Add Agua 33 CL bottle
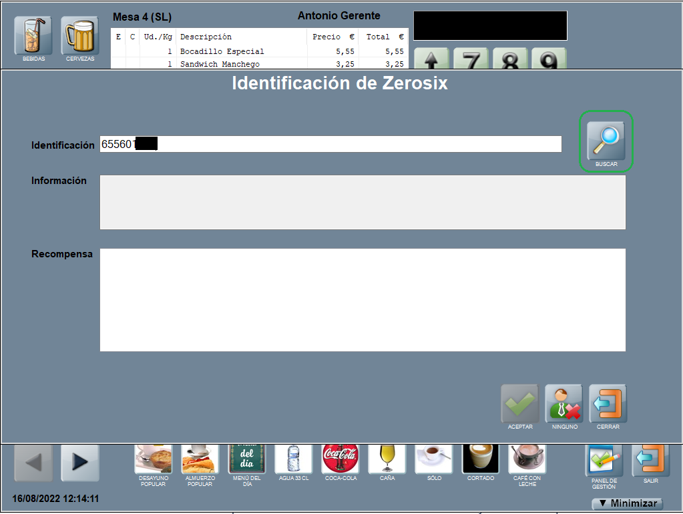This screenshot has height=514, width=683. tap(294, 459)
